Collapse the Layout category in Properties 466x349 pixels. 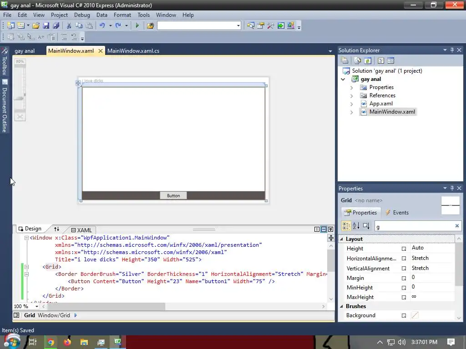coord(341,239)
